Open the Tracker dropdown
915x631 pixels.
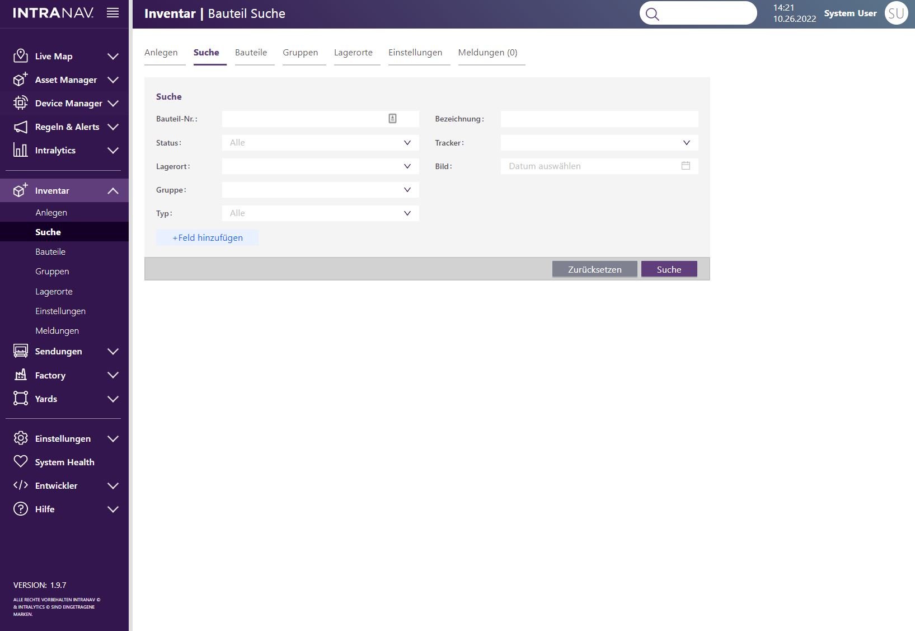click(599, 143)
